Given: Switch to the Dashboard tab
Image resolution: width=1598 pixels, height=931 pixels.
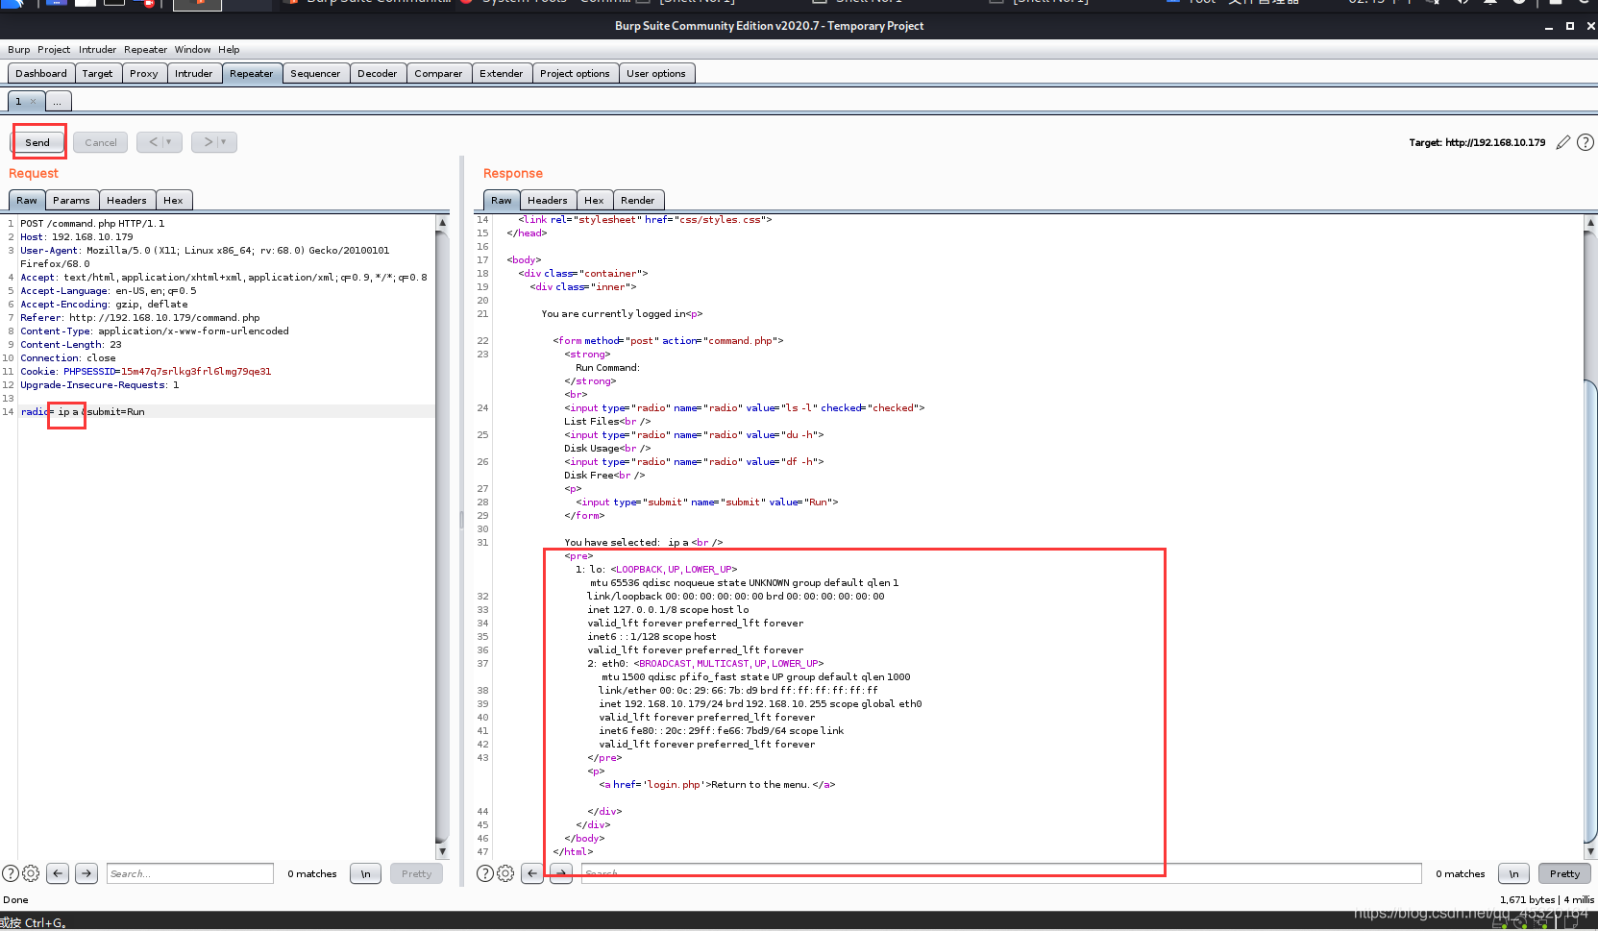Looking at the screenshot, I should [x=41, y=73].
